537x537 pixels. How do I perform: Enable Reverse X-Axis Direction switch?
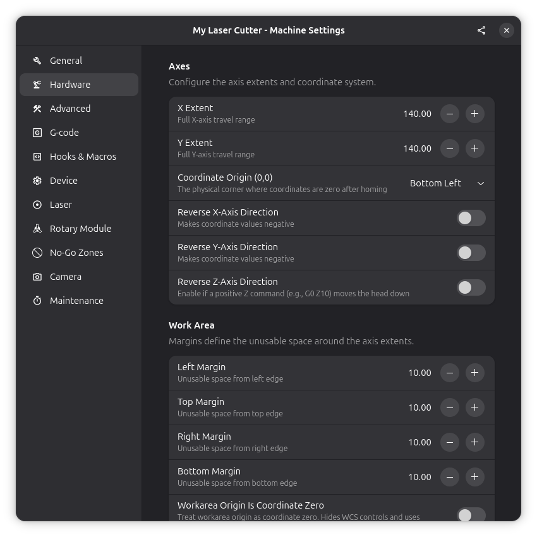471,218
